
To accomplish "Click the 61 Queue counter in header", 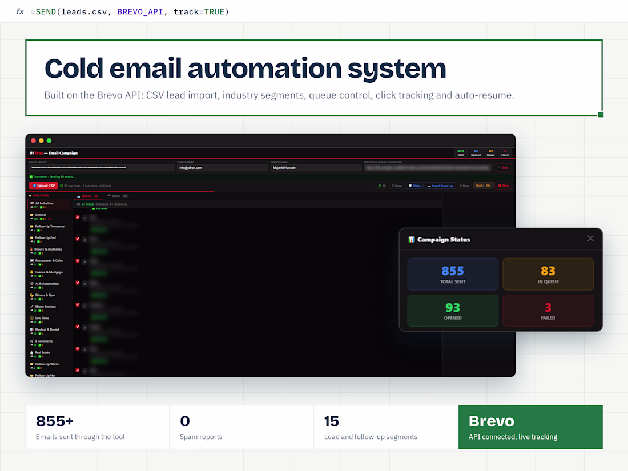I will click(490, 153).
